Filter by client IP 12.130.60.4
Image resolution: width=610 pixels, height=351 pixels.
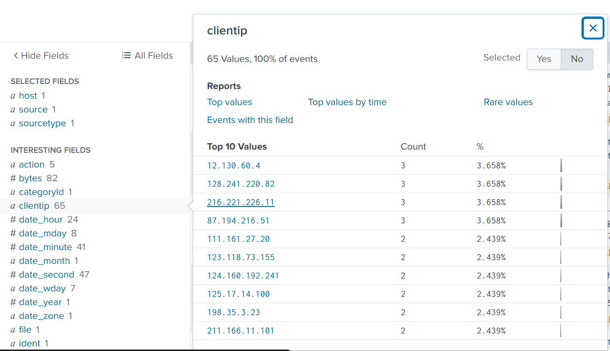[234, 166]
